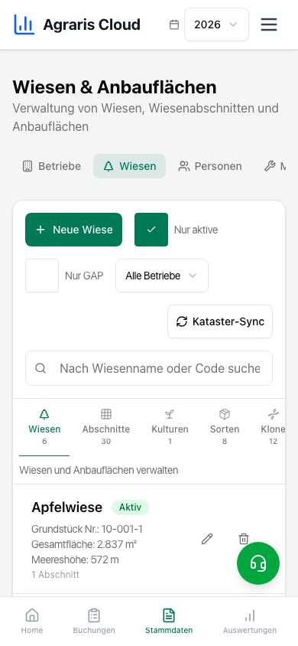Switch to the Klone sub-tab
This screenshot has width=298, height=646.
(x=273, y=427)
